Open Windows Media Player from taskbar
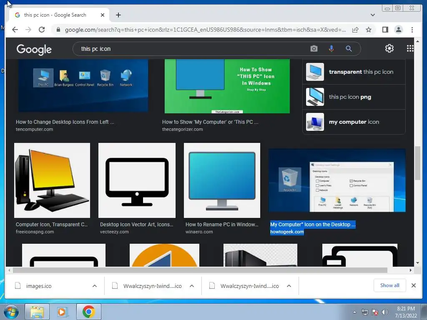The width and height of the screenshot is (427, 320). coord(63,312)
